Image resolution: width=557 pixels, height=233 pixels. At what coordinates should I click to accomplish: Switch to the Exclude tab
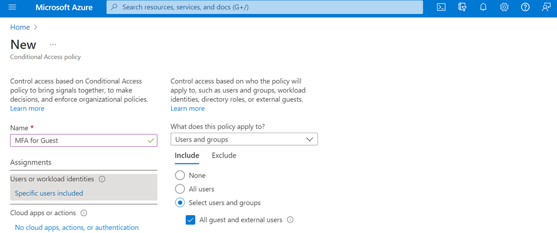[x=224, y=156]
